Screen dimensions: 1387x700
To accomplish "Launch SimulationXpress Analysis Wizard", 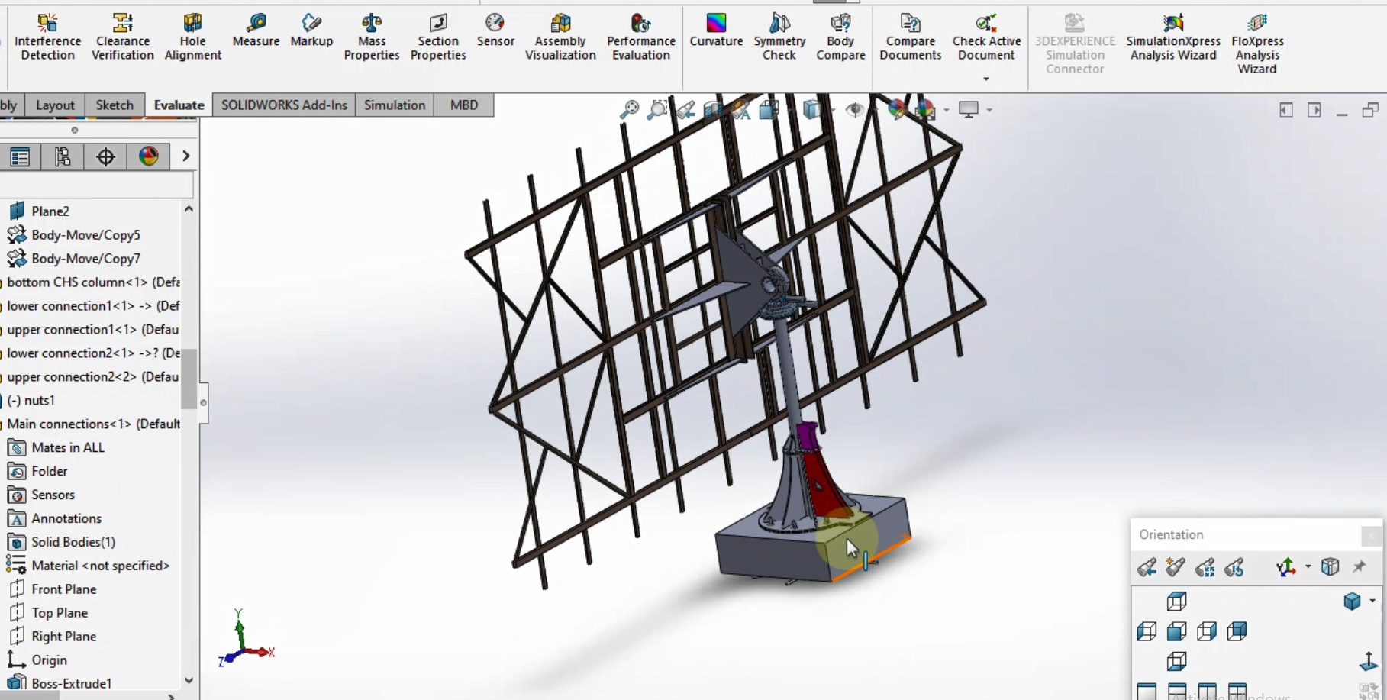I will click(x=1173, y=37).
